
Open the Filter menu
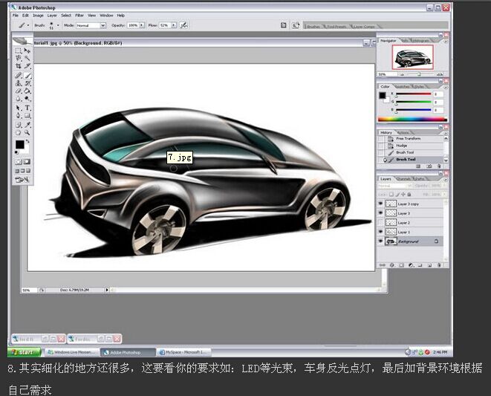(79, 16)
